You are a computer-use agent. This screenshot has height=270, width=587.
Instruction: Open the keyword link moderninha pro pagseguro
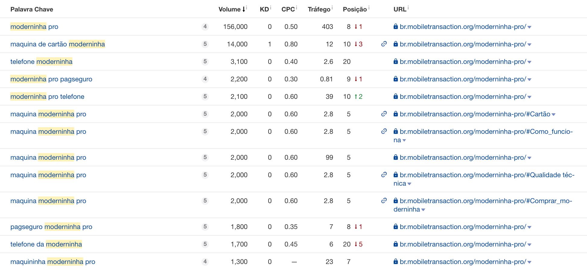pos(51,79)
